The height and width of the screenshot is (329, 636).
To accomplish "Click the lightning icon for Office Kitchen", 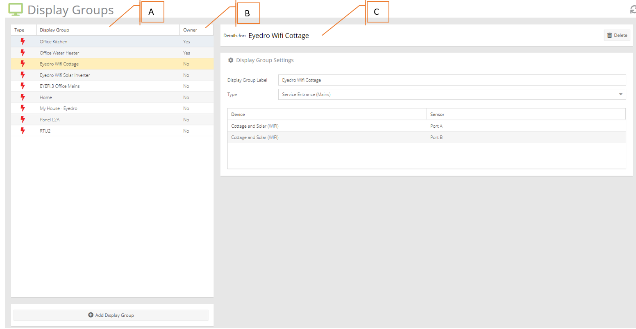I will pos(23,41).
